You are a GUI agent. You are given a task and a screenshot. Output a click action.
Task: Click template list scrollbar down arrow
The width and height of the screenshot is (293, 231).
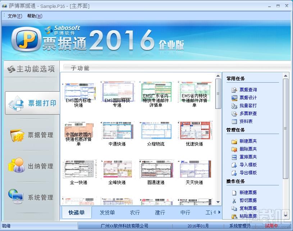tap(218, 202)
